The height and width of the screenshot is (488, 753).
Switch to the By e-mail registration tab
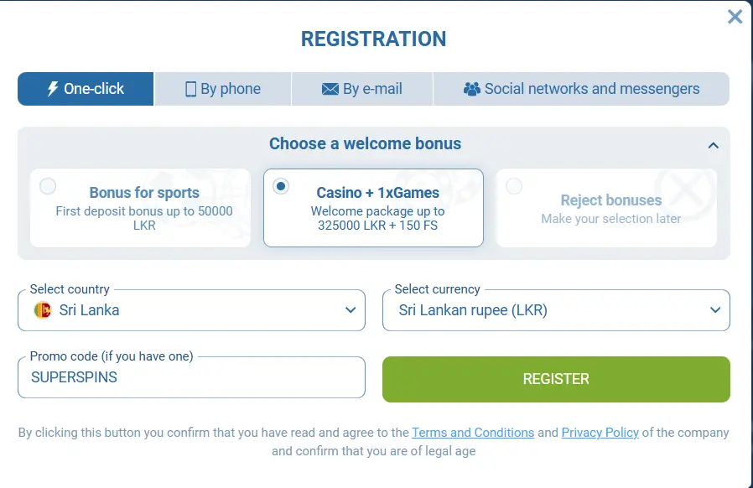click(362, 88)
